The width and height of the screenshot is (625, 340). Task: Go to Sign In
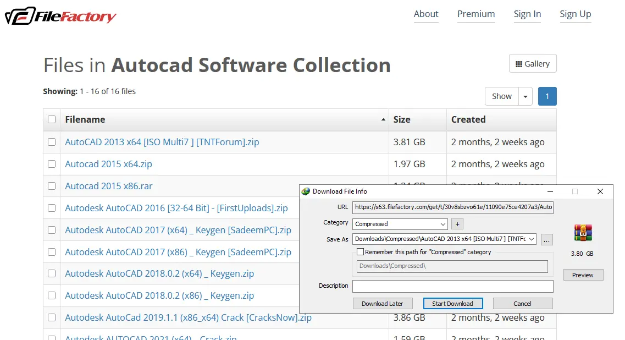[x=527, y=14]
